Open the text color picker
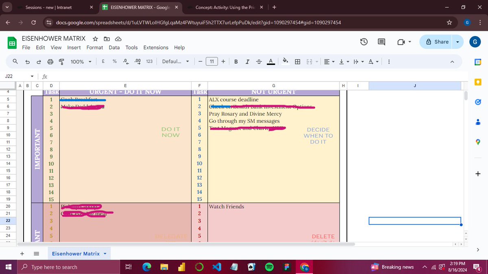488x274 pixels. click(x=270, y=62)
